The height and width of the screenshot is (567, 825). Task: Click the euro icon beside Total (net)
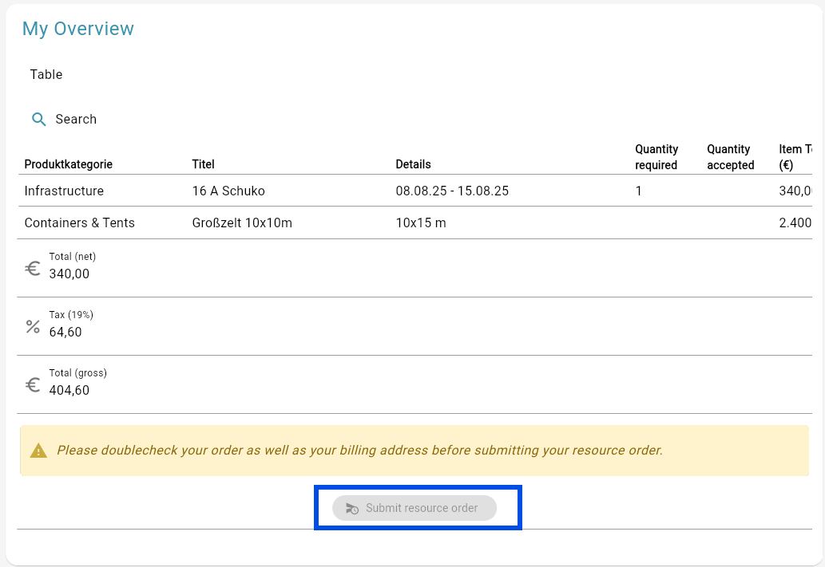tap(33, 269)
